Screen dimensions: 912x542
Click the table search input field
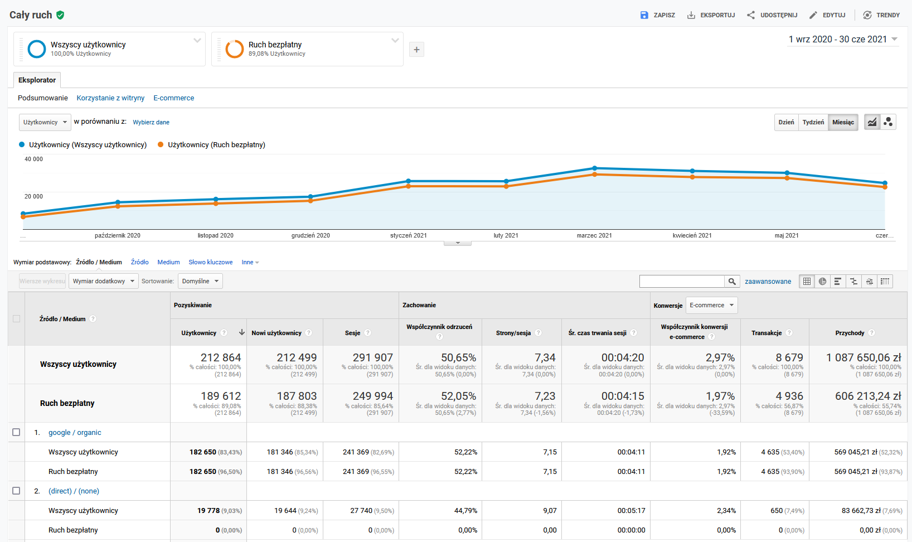[682, 282]
